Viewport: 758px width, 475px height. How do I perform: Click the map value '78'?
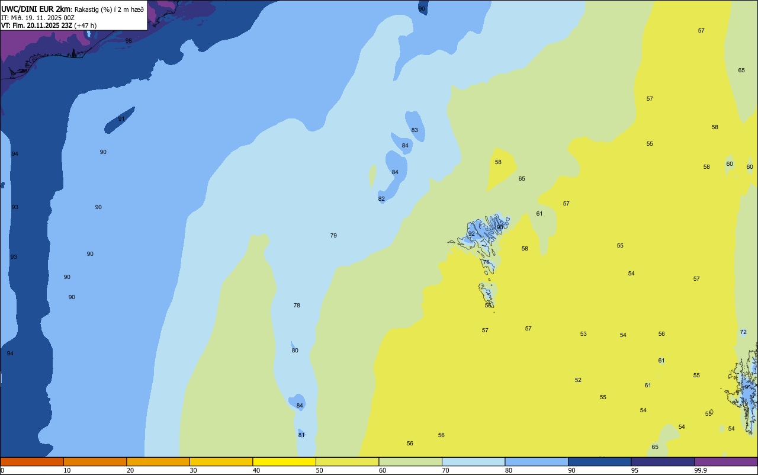click(x=297, y=305)
